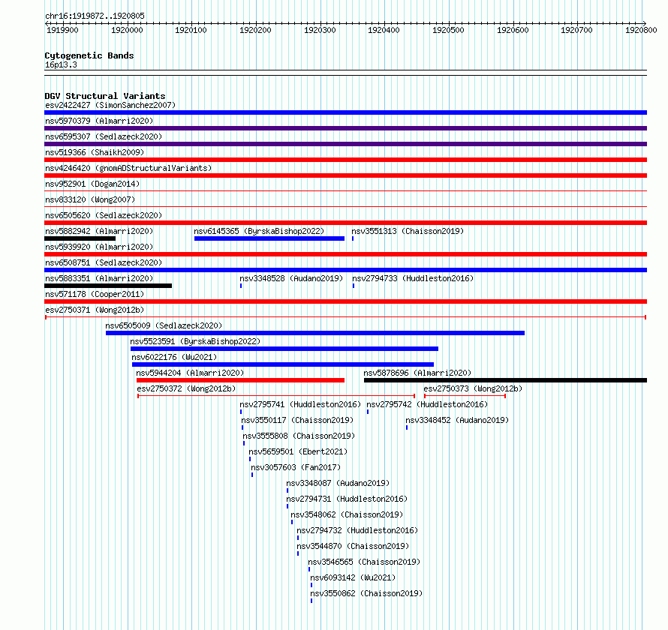
Task: Click the red bar under nsv519366
Action: click(x=345, y=160)
